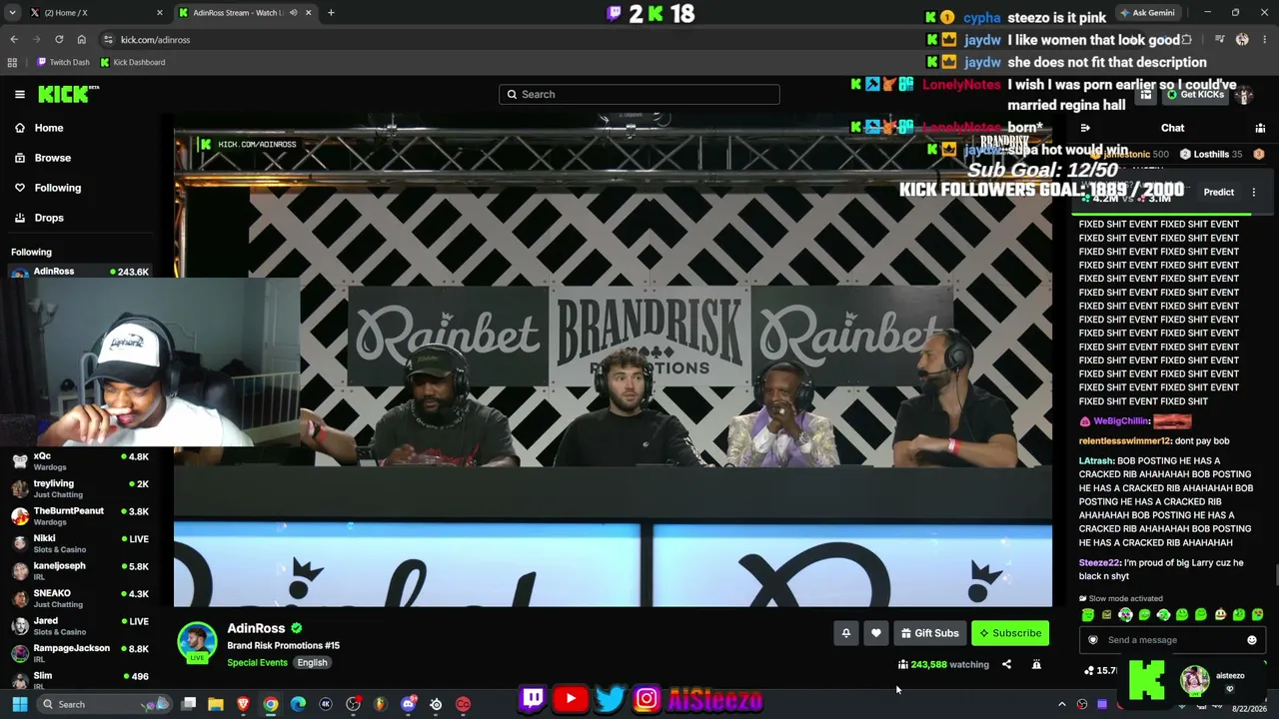This screenshot has height=719, width=1279.
Task: Click the browser home button
Action: [x=82, y=39]
